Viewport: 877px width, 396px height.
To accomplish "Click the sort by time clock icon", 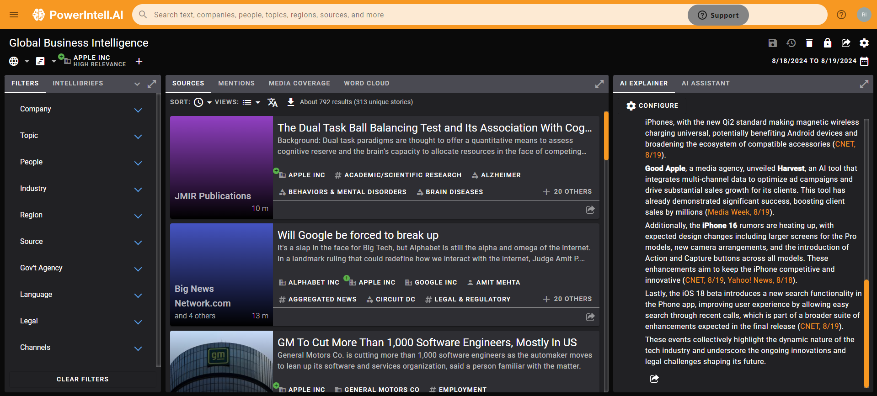I will [198, 102].
